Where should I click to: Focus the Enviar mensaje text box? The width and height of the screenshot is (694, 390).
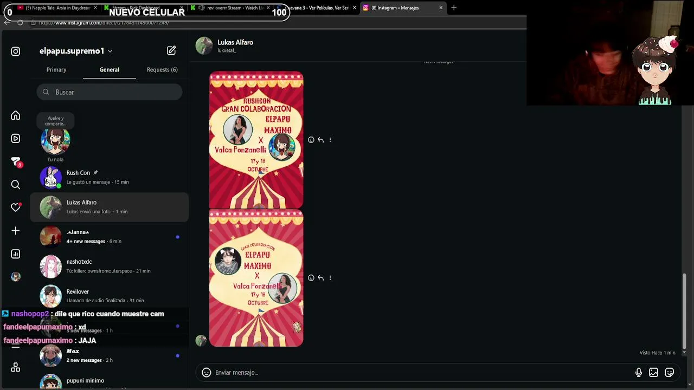click(x=423, y=372)
